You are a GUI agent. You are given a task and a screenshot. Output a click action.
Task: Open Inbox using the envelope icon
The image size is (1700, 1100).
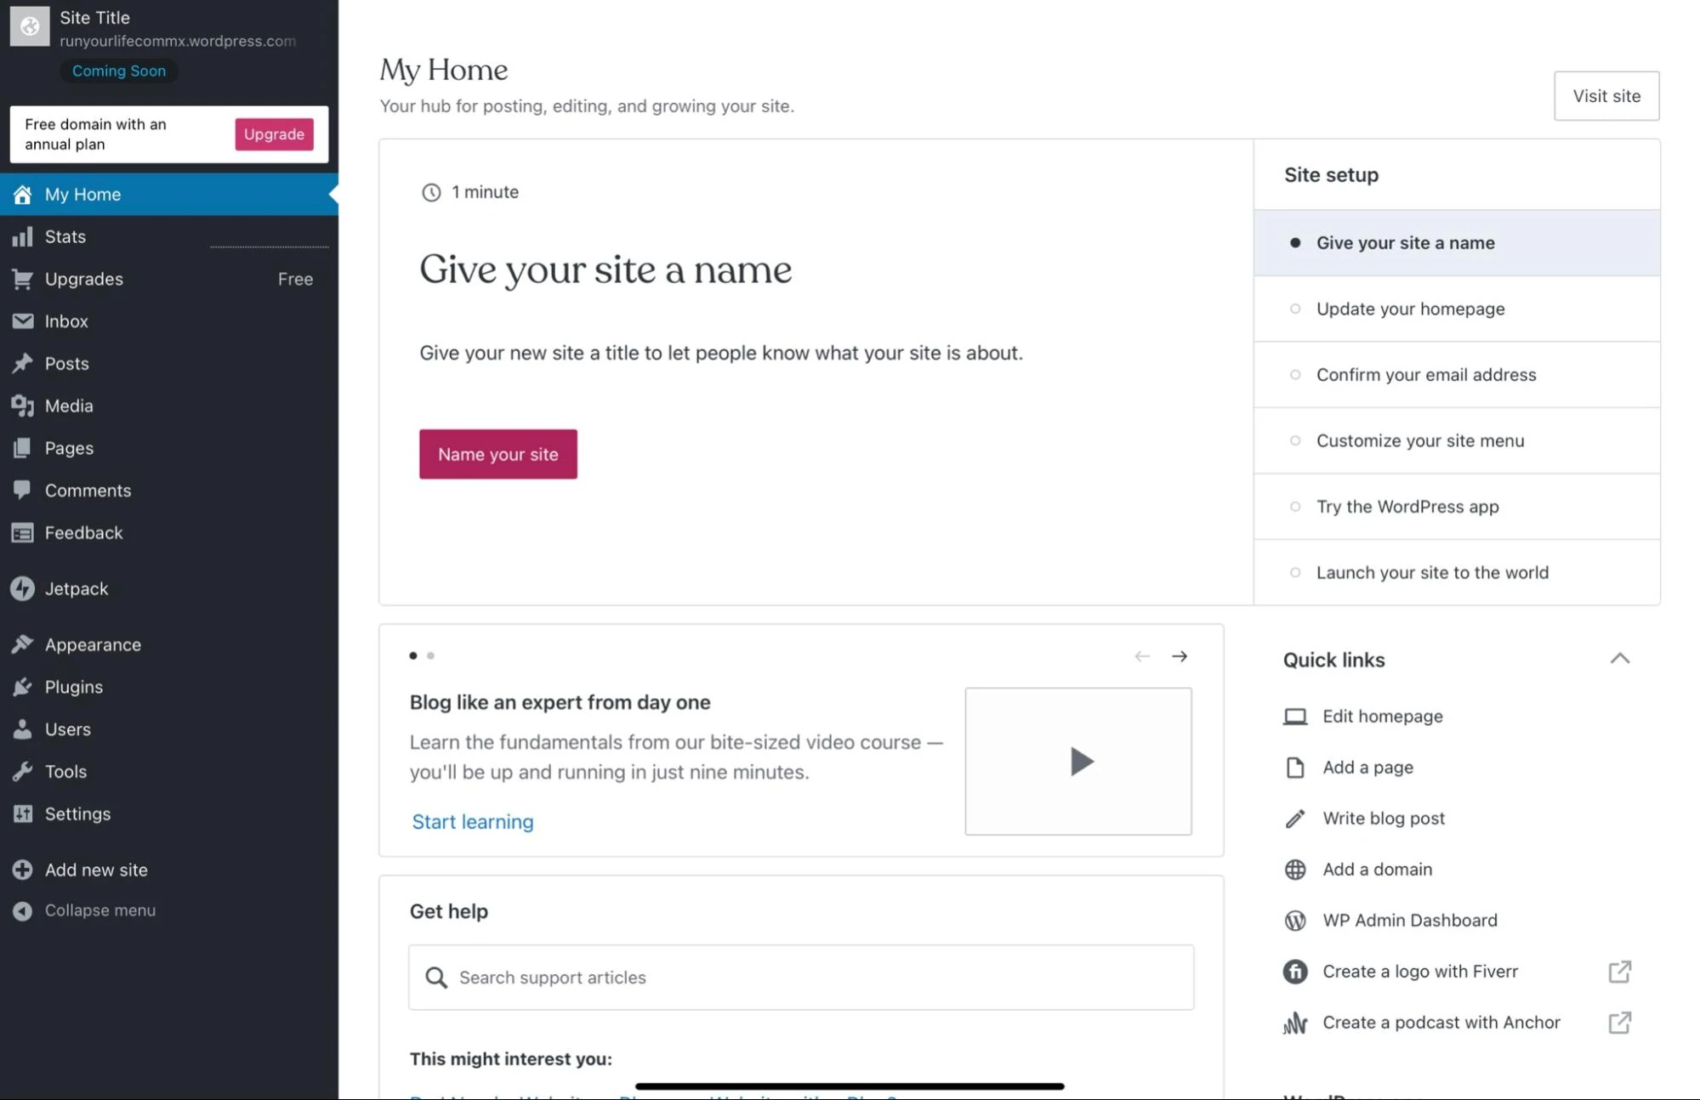pos(22,321)
